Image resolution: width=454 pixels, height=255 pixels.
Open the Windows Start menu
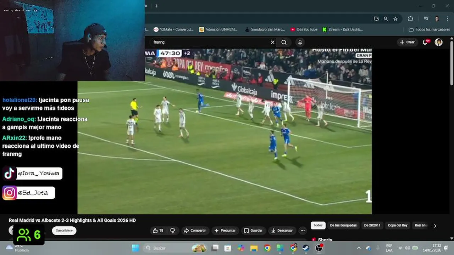pyautogui.click(x=135, y=248)
